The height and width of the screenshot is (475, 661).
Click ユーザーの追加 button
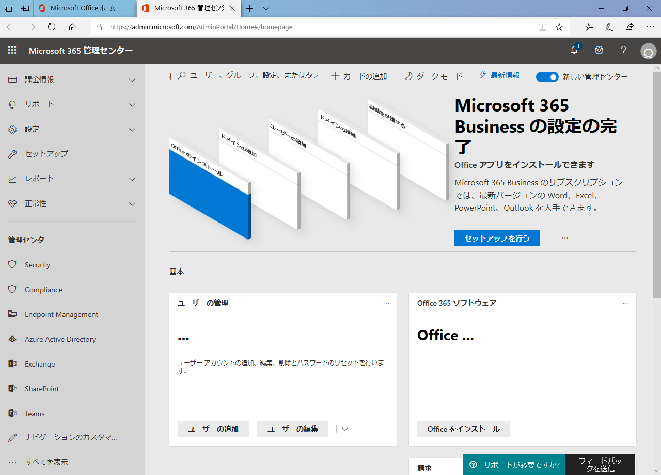click(213, 429)
